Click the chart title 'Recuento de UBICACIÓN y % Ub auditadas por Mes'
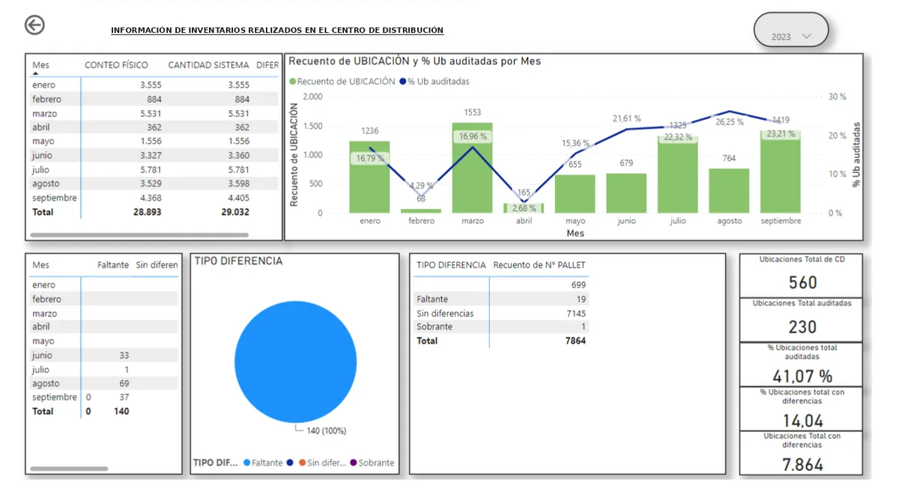 415,61
